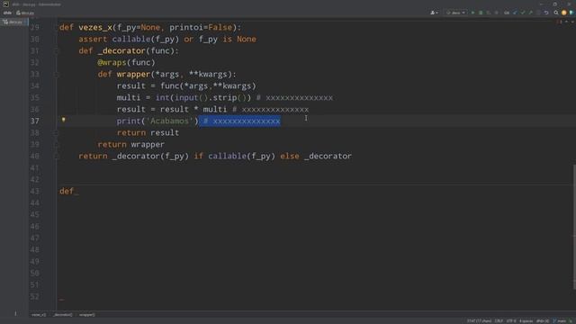Image resolution: width=576 pixels, height=324 pixels.
Task: Click the CRLF line separator in status bar
Action: (499, 321)
